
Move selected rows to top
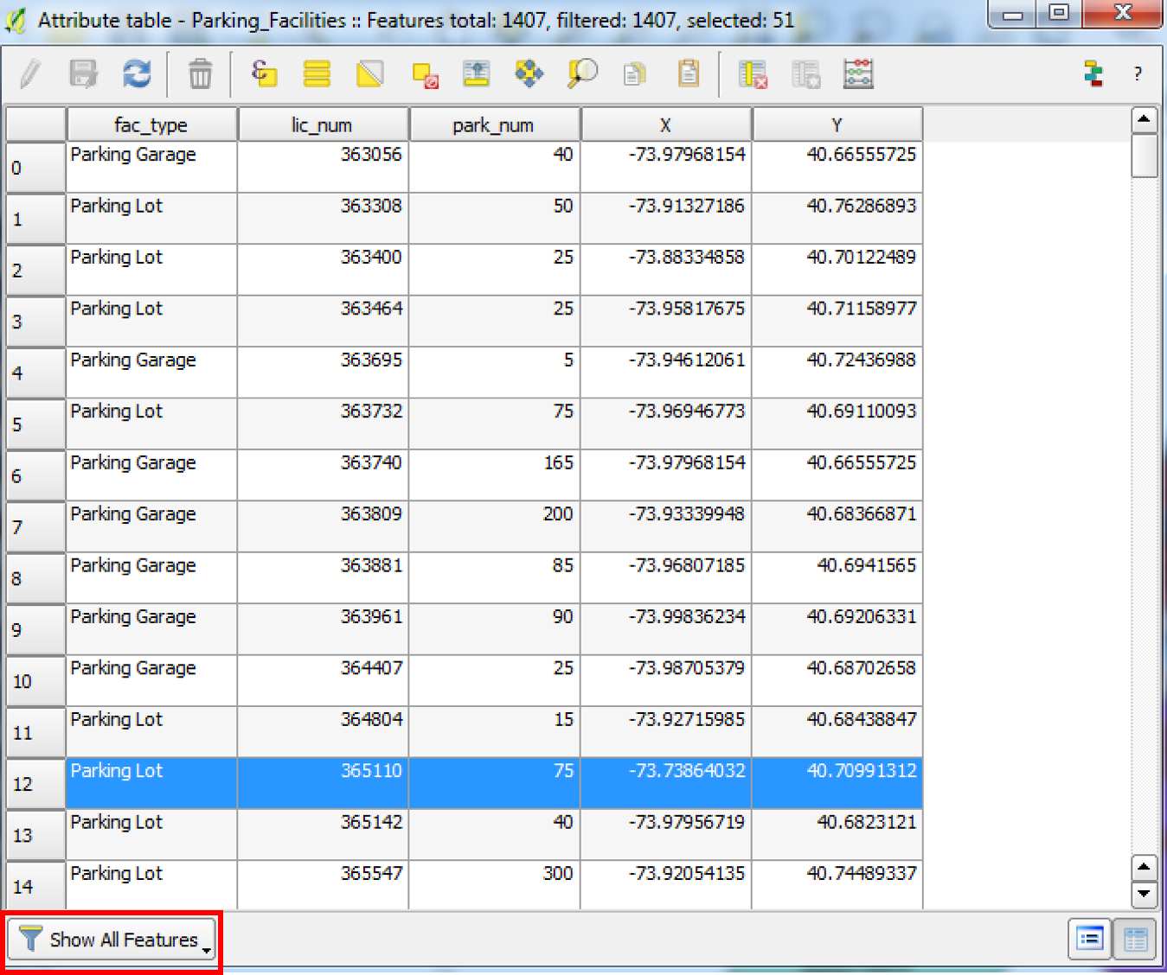[476, 74]
